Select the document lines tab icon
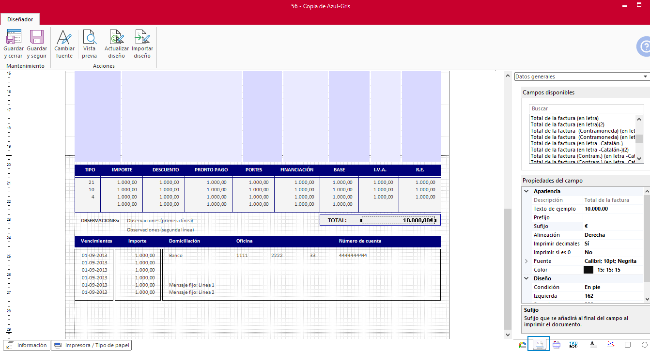The width and height of the screenshot is (650, 351). click(x=557, y=345)
